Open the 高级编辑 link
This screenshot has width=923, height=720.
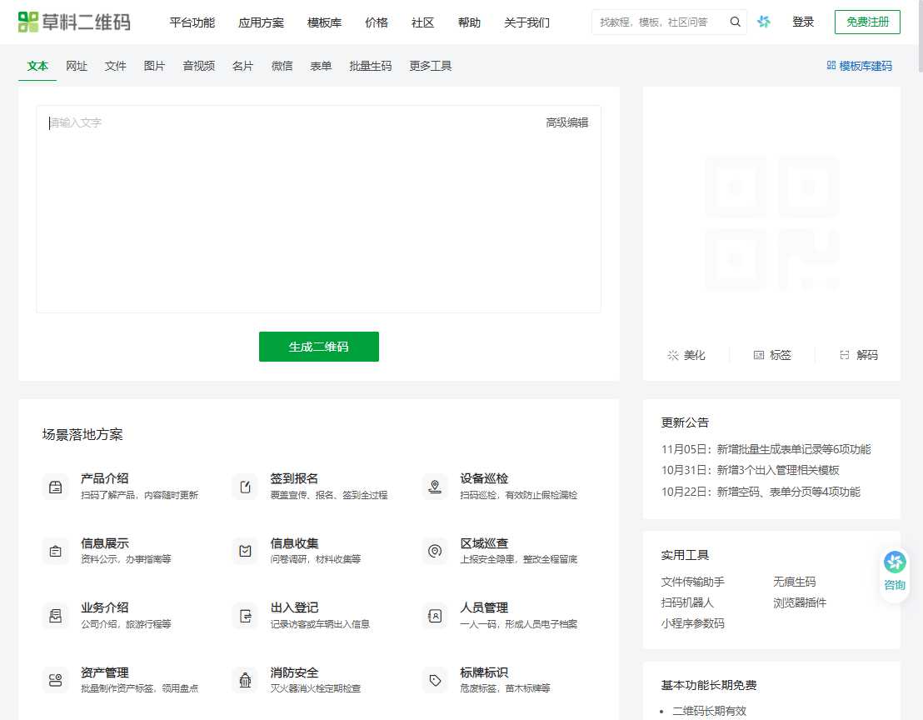(x=566, y=122)
